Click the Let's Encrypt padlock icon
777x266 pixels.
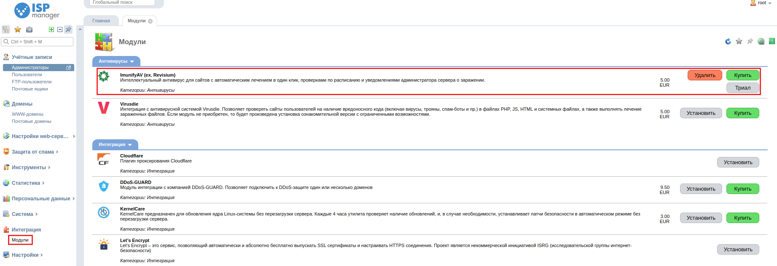[x=104, y=244]
